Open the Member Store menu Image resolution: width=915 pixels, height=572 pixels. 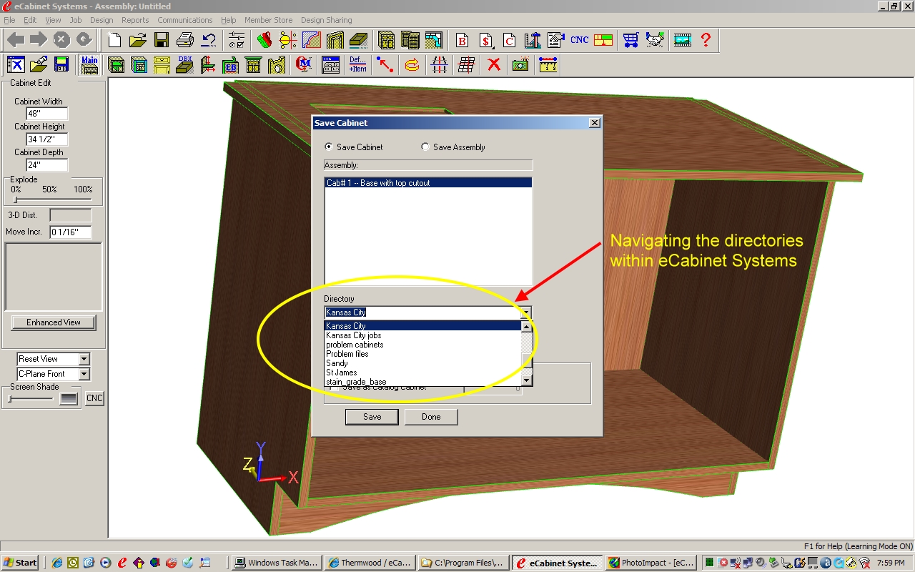tap(268, 20)
